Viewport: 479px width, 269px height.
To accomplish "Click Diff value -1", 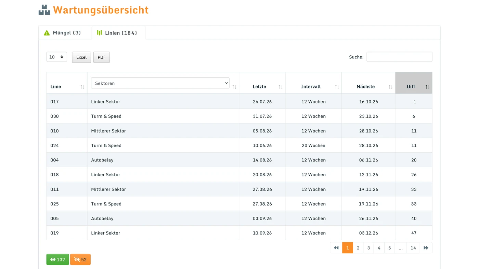I will click(414, 101).
